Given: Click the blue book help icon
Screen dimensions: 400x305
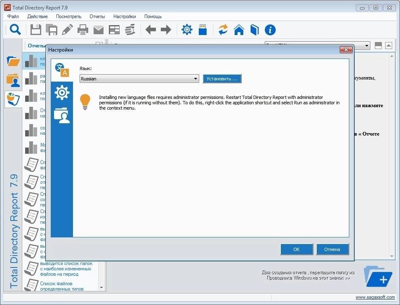Looking at the screenshot, I should pos(254,30).
